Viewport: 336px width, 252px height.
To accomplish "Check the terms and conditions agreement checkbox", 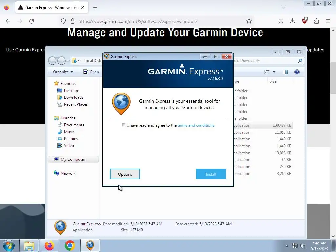I will (x=124, y=125).
